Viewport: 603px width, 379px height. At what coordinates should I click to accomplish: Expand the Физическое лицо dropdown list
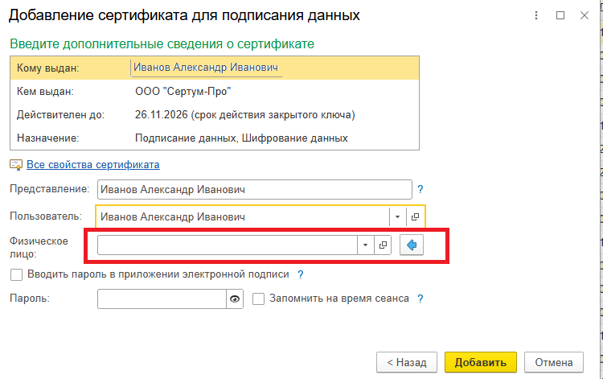pyautogui.click(x=366, y=245)
